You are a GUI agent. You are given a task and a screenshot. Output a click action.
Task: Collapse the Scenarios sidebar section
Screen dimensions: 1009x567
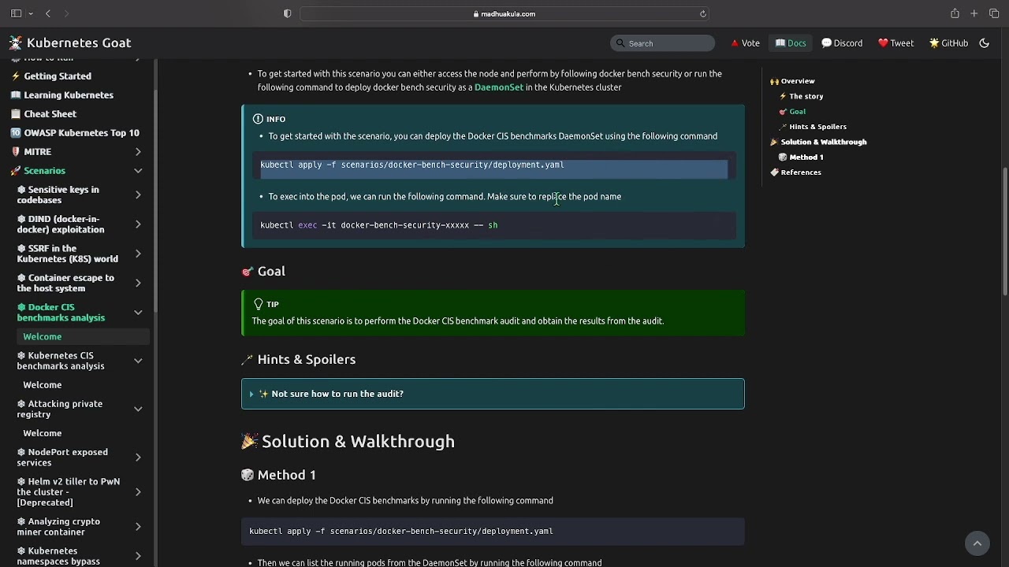pos(138,171)
